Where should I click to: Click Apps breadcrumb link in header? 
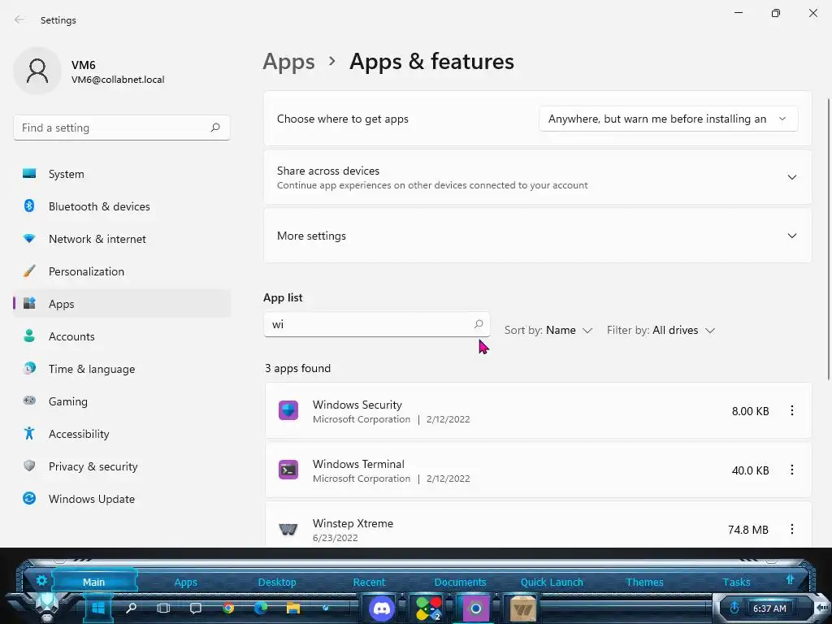pyautogui.click(x=288, y=62)
